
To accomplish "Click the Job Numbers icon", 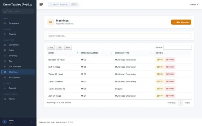I will coord(5,66).
